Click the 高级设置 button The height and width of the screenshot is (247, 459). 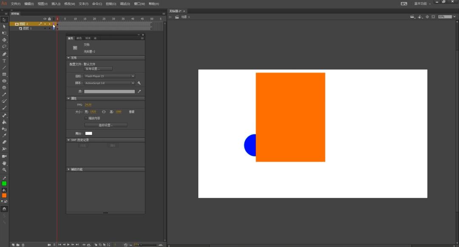106,125
